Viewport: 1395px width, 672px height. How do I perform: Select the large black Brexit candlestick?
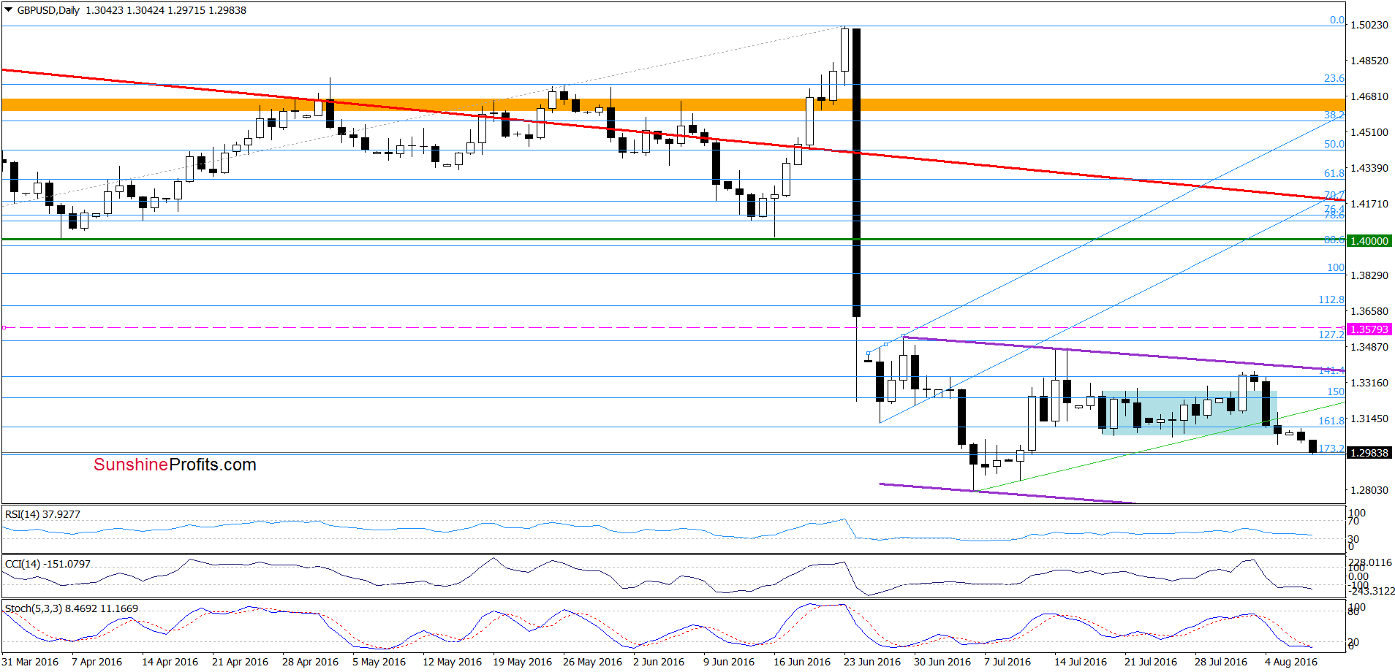click(x=856, y=172)
